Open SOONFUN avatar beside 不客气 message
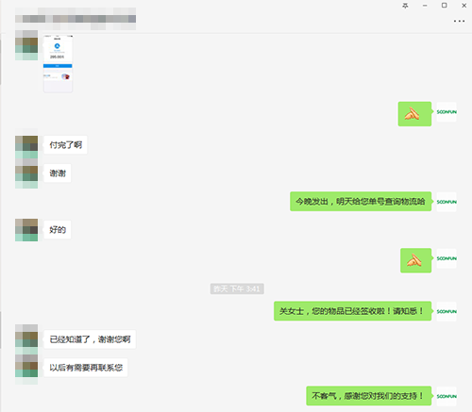Image resolution: width=472 pixels, height=412 pixels. [x=447, y=396]
